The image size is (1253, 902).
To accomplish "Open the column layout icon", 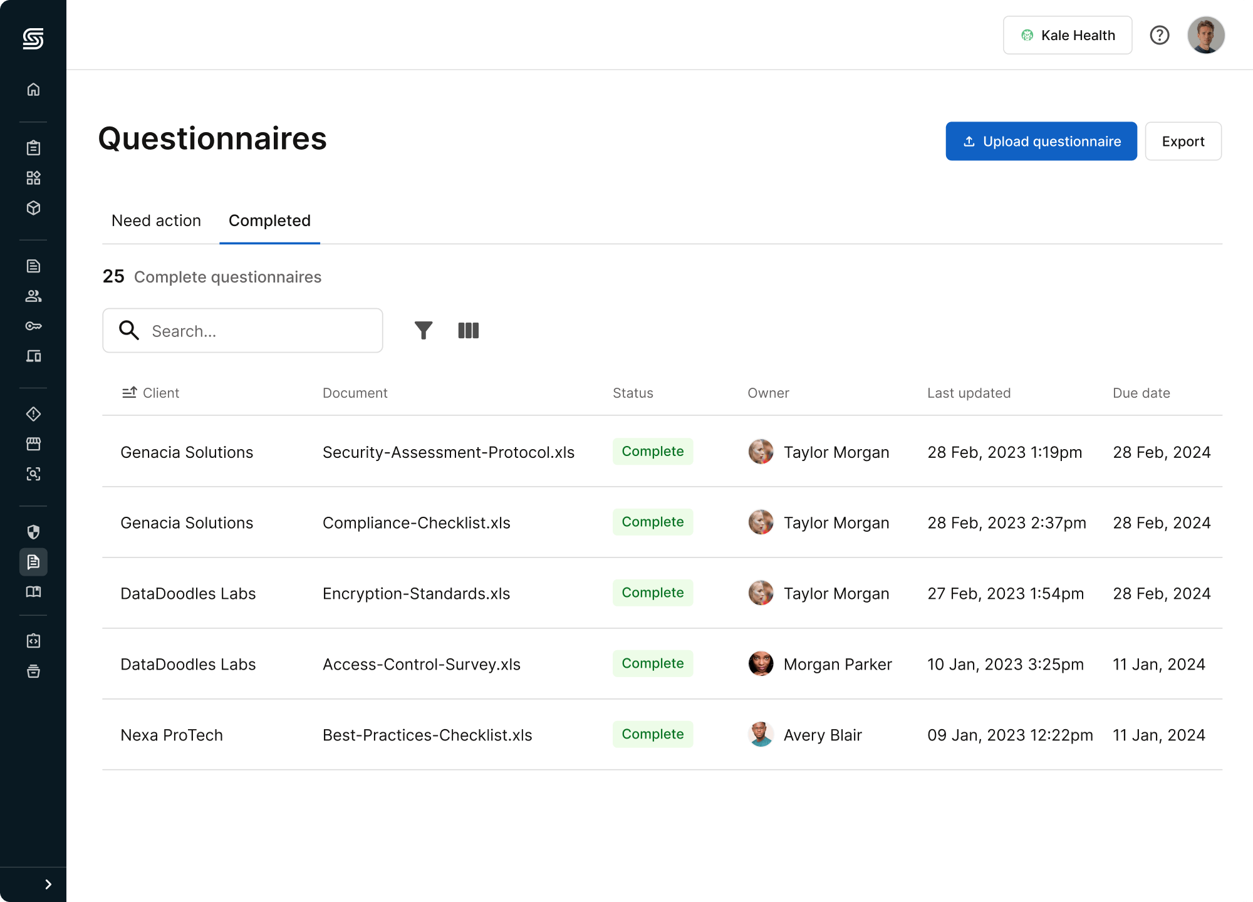I will (x=468, y=330).
